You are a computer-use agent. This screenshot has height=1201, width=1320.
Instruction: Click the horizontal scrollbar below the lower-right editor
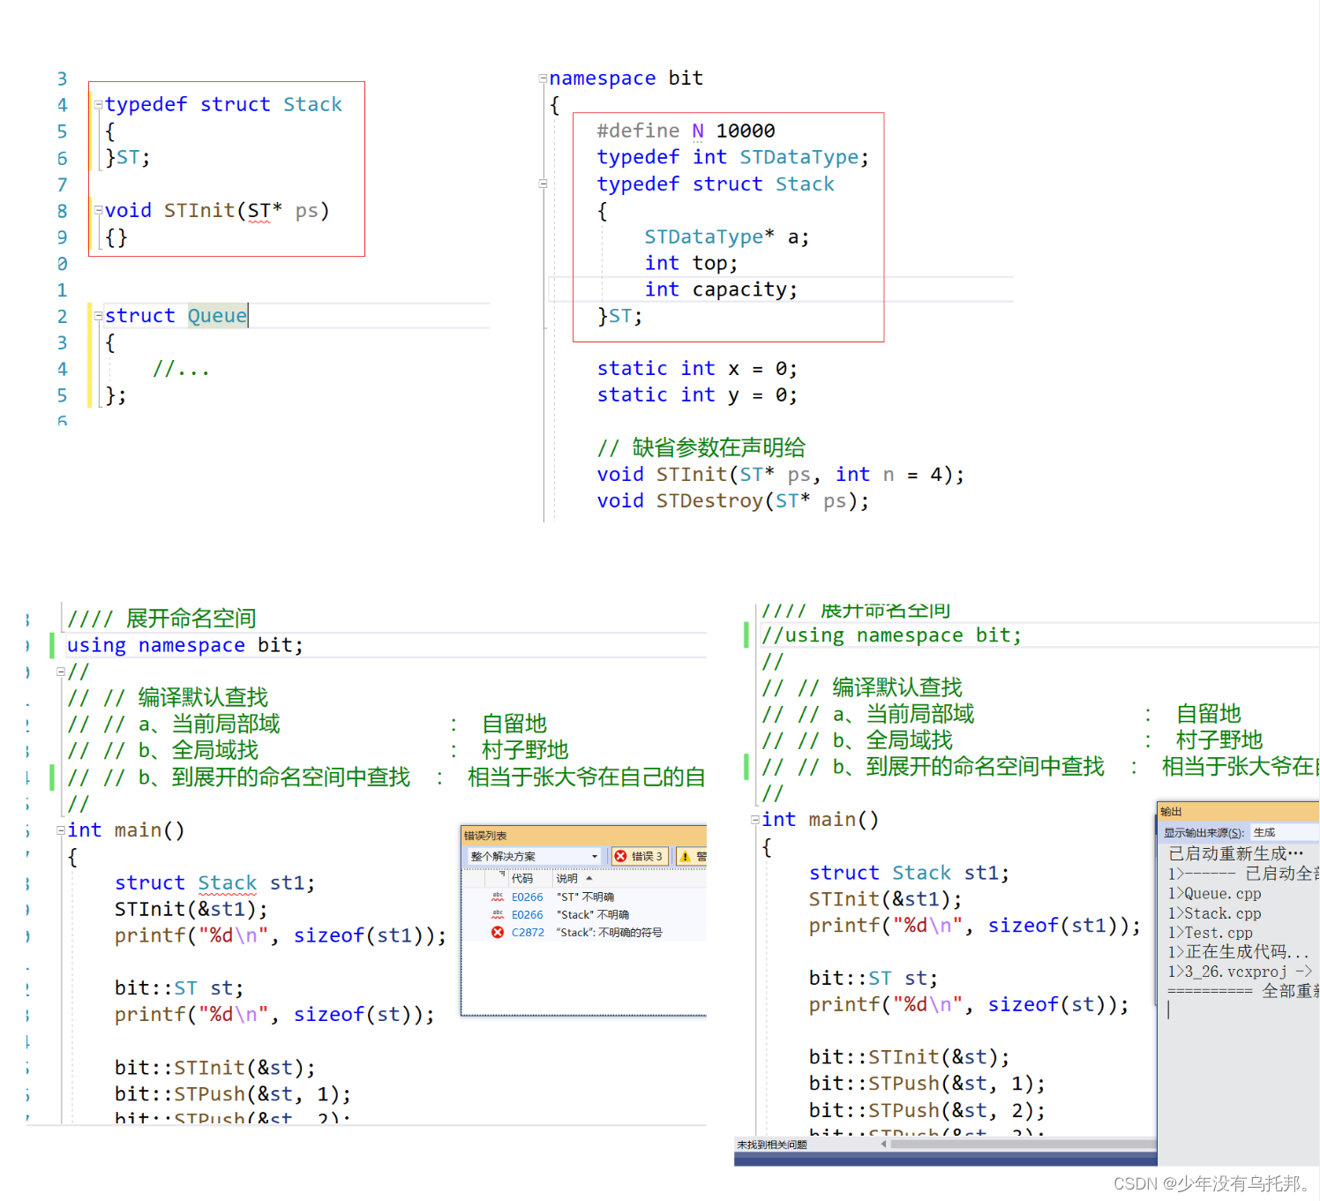[x=1023, y=1145]
